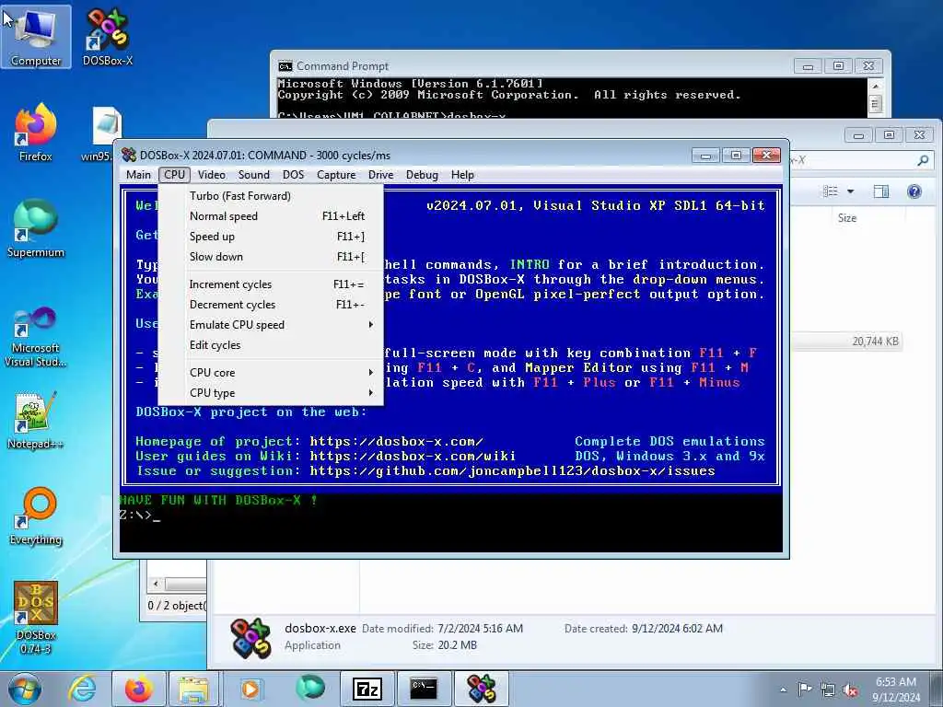Viewport: 943px width, 707px height.
Task: Minimize the Command Prompt window
Action: click(x=809, y=66)
